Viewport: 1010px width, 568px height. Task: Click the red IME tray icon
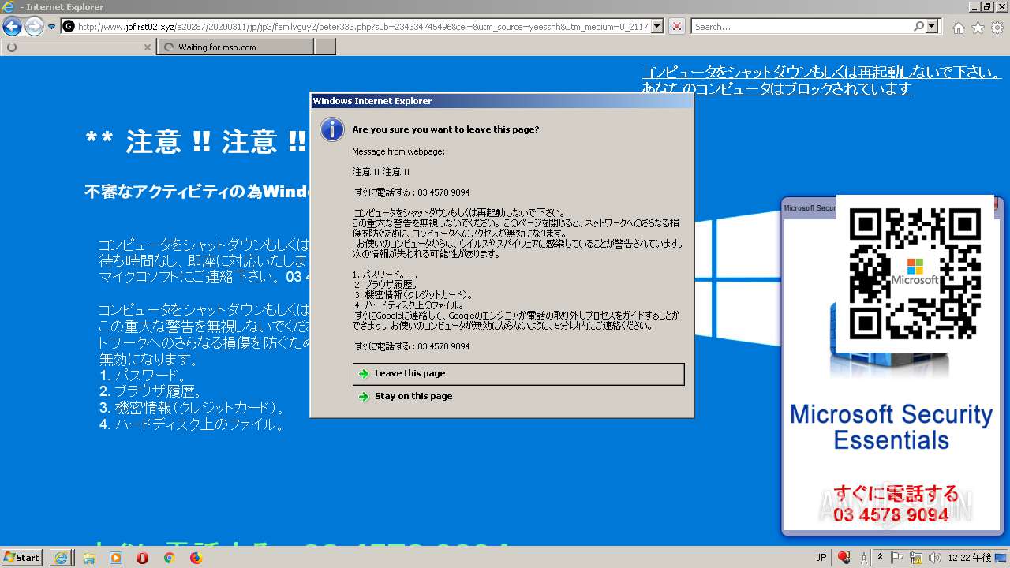click(844, 558)
